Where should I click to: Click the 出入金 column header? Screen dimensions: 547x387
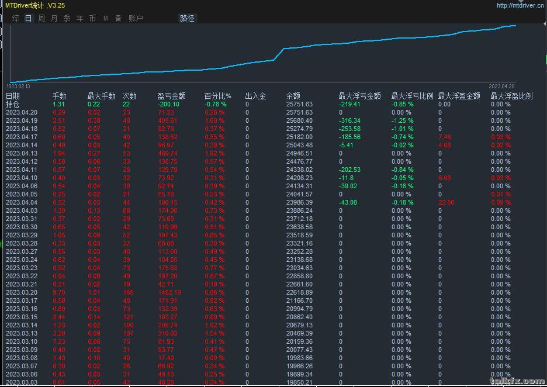(256, 96)
